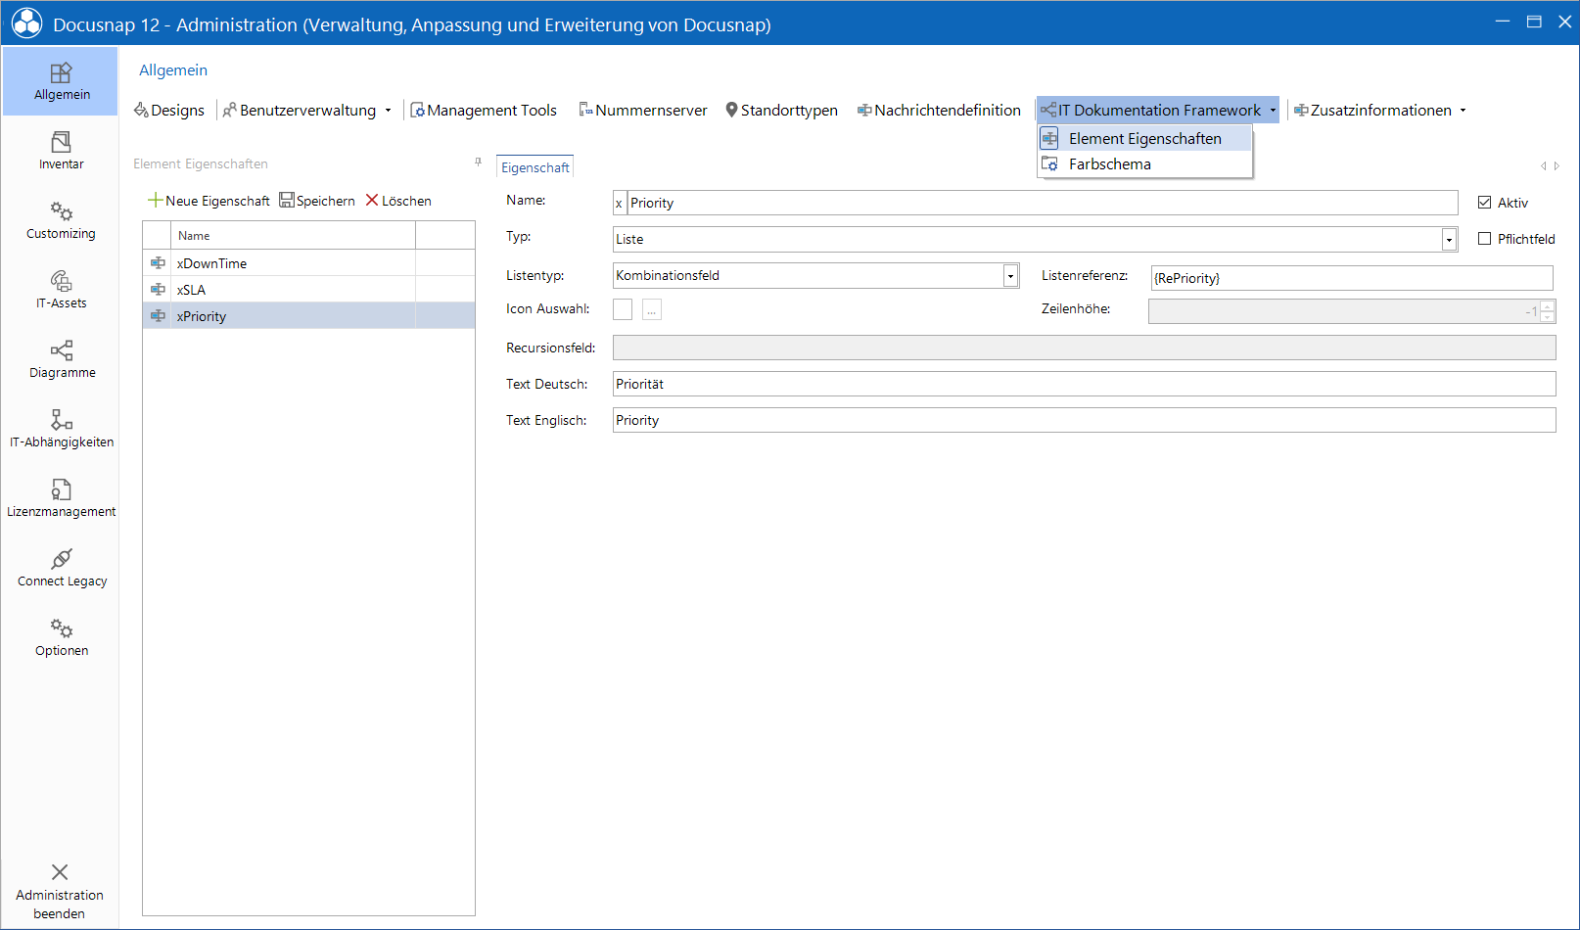1580x930 pixels.
Task: Open Nummernserver from the toolbar
Action: pos(643,111)
